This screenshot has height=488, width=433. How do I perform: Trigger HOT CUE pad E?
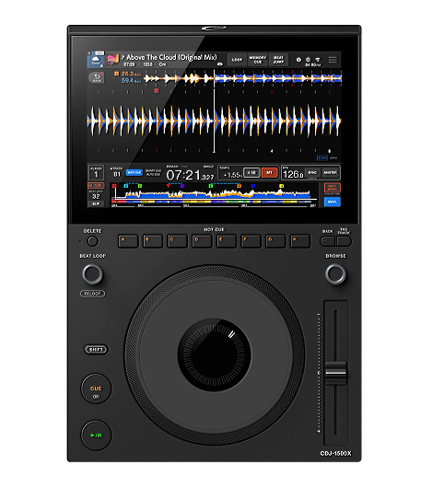tap(227, 241)
